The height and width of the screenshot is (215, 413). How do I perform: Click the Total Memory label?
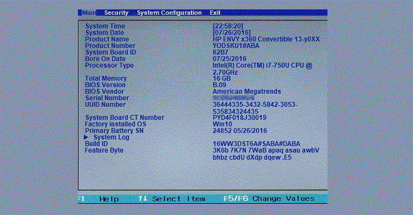pyautogui.click(x=106, y=79)
